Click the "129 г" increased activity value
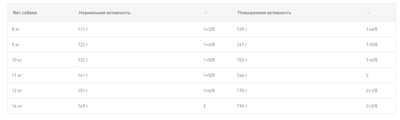This screenshot has height=120, width=400. [242, 29]
